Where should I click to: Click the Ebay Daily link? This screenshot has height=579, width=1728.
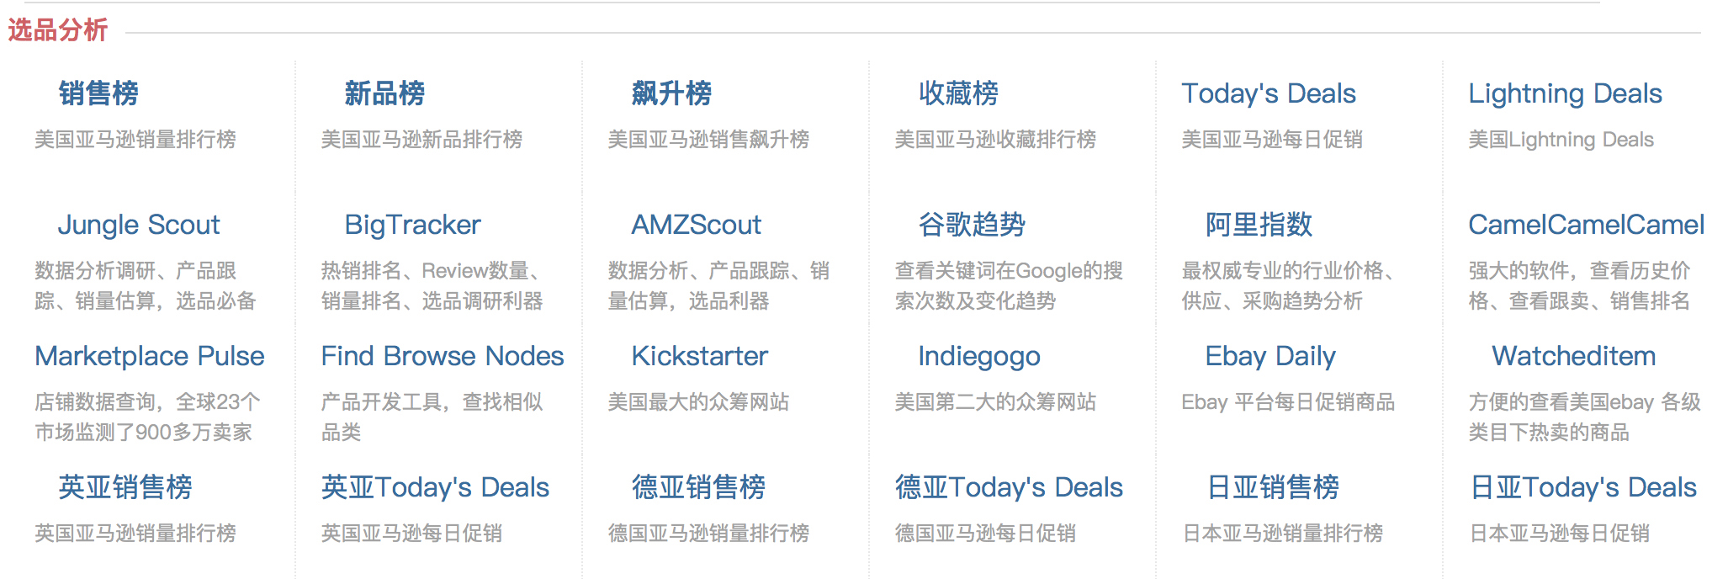coord(1270,356)
